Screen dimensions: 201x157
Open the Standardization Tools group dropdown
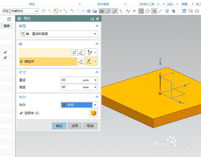[x=164, y=4]
